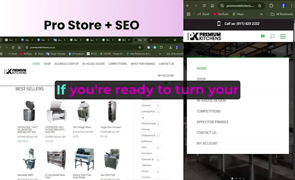Open YouTube bookmark in right browser
The height and width of the screenshot is (180, 295).
[x=221, y=14]
